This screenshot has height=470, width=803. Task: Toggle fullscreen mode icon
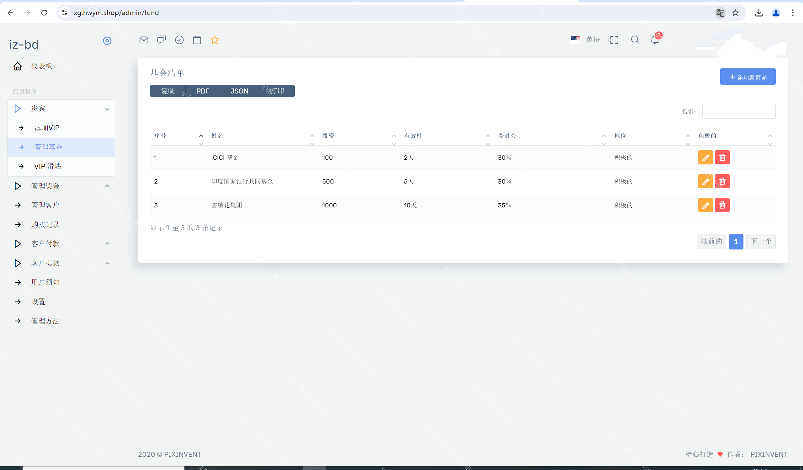click(614, 40)
